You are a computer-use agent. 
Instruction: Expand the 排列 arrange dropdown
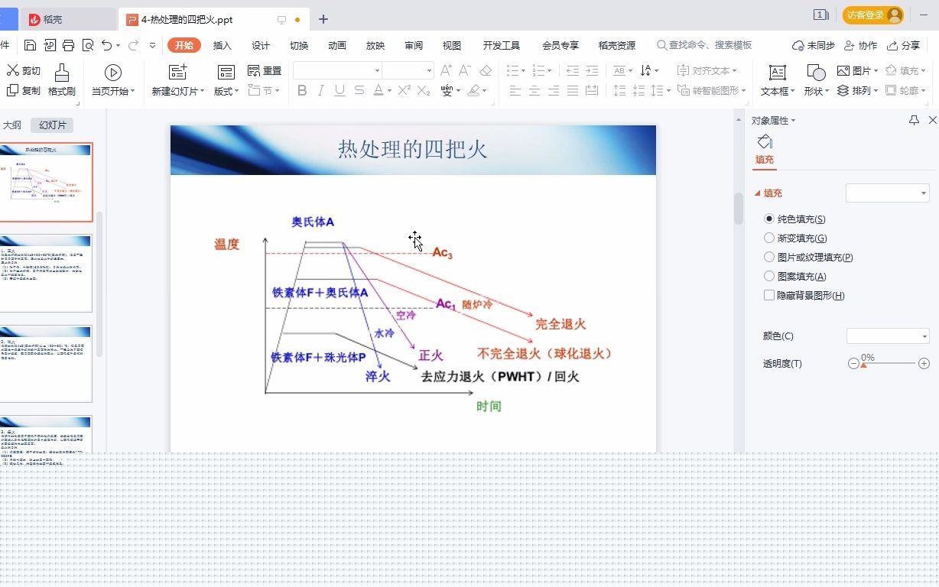pyautogui.click(x=876, y=91)
